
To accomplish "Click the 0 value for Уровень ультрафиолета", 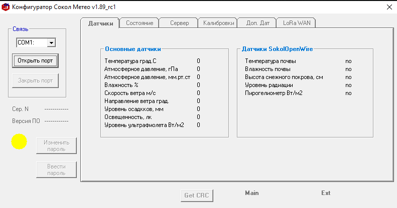I will (199, 125).
